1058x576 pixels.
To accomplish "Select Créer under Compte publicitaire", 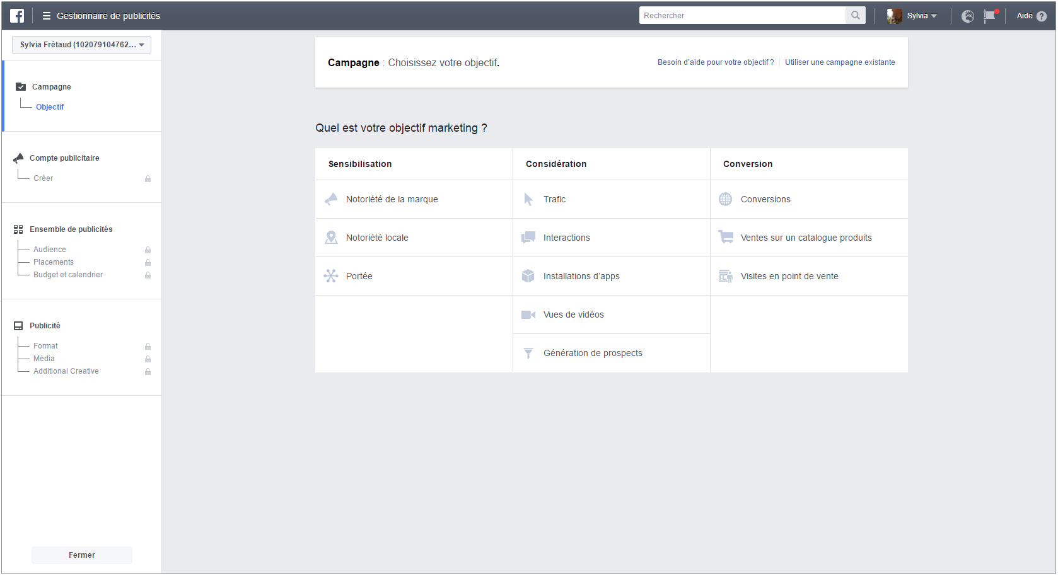I will click(x=43, y=178).
